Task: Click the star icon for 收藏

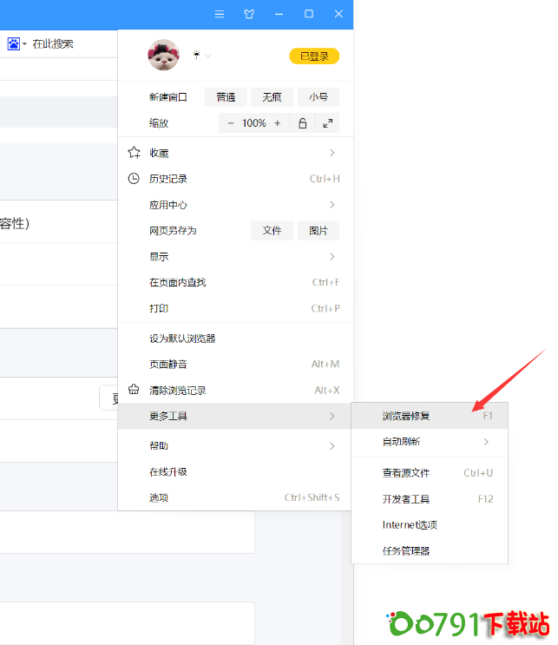Action: click(134, 153)
